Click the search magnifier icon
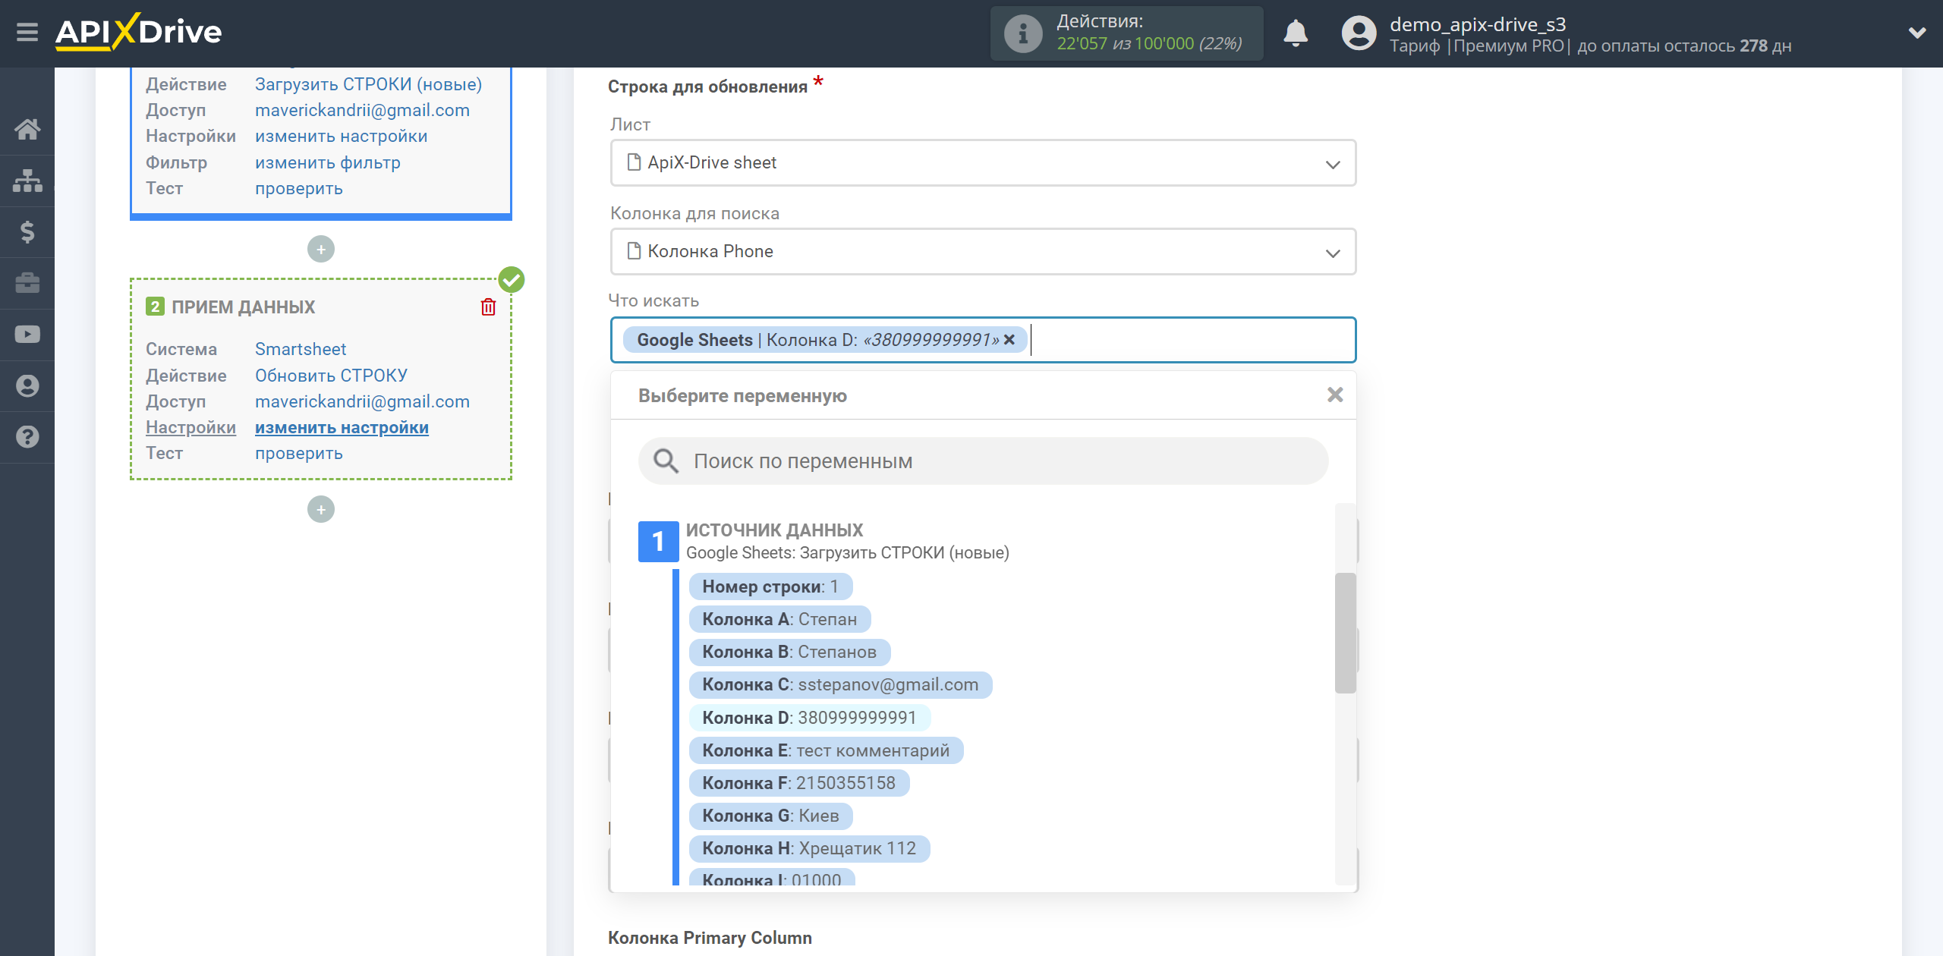1943x956 pixels. click(x=666, y=461)
